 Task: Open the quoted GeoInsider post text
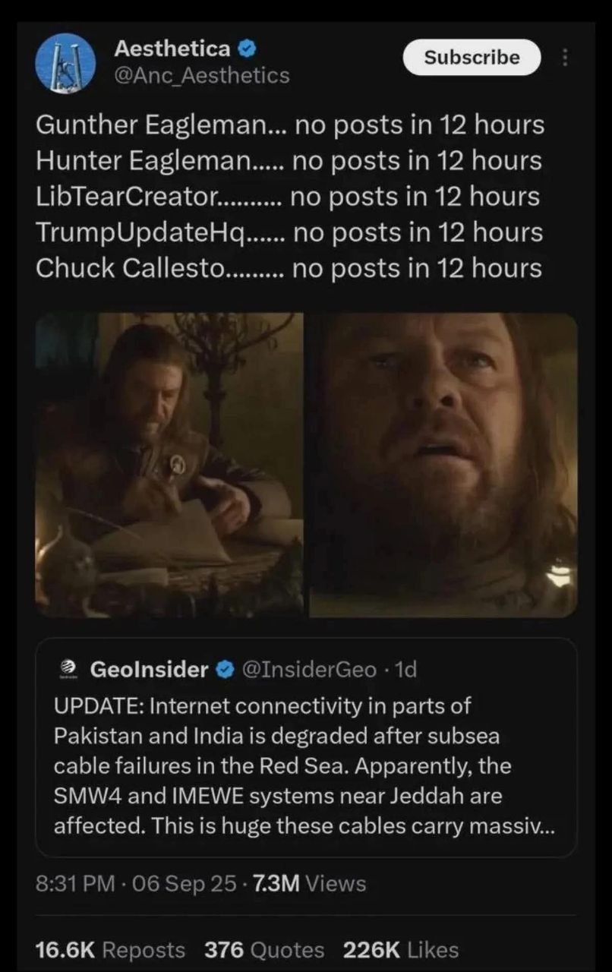point(304,765)
